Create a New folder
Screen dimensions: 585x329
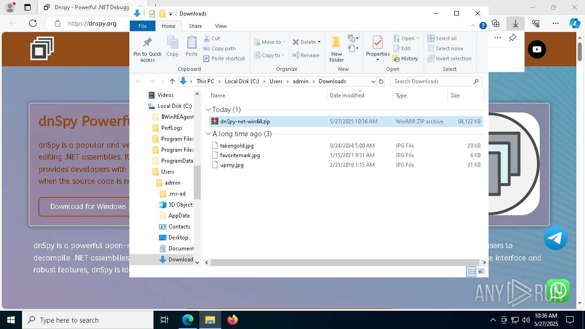click(336, 48)
